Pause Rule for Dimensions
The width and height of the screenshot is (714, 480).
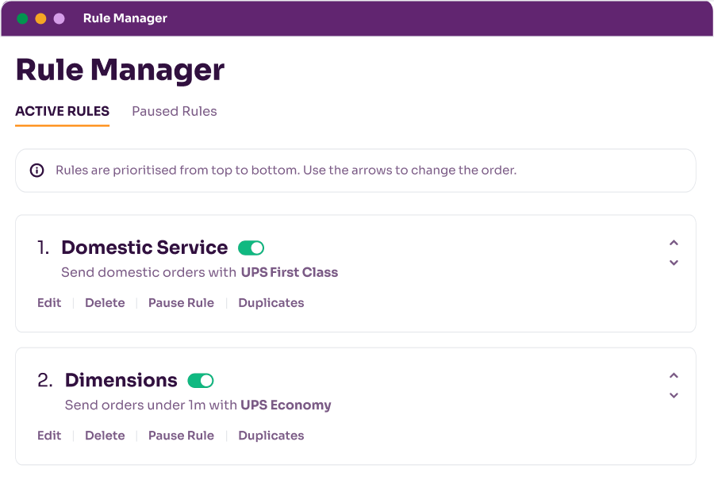tap(181, 436)
